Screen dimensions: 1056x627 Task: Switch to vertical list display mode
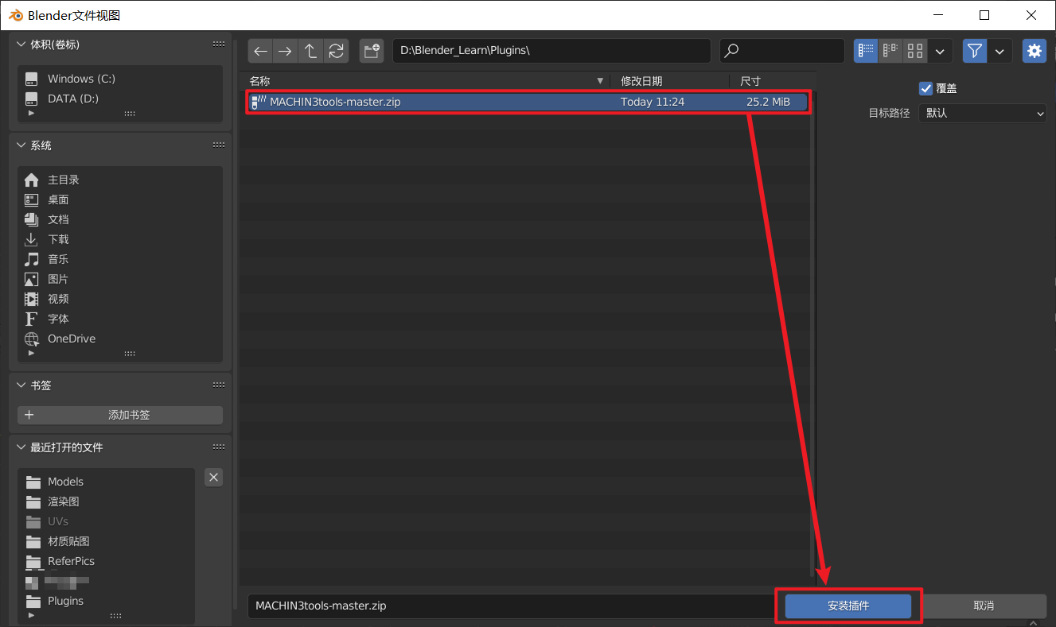tap(866, 51)
